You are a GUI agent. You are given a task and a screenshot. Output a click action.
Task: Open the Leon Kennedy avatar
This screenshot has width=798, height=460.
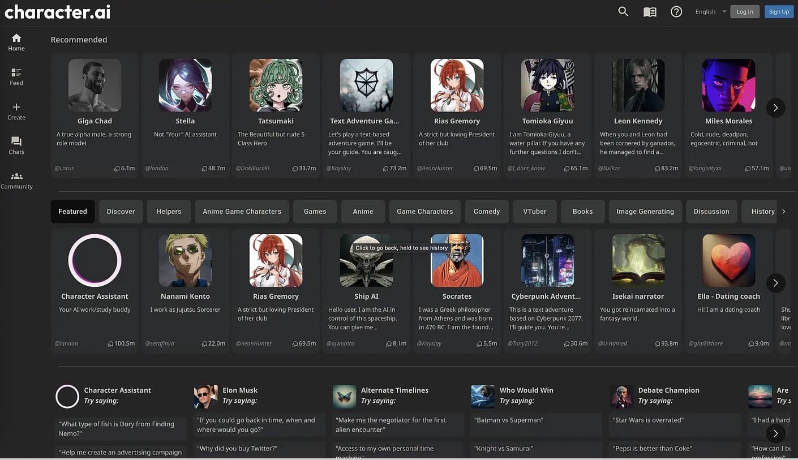[638, 85]
